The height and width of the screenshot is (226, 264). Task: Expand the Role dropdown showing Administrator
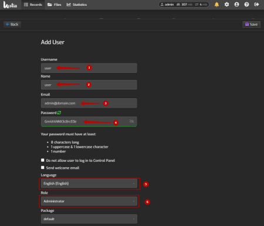(89, 201)
